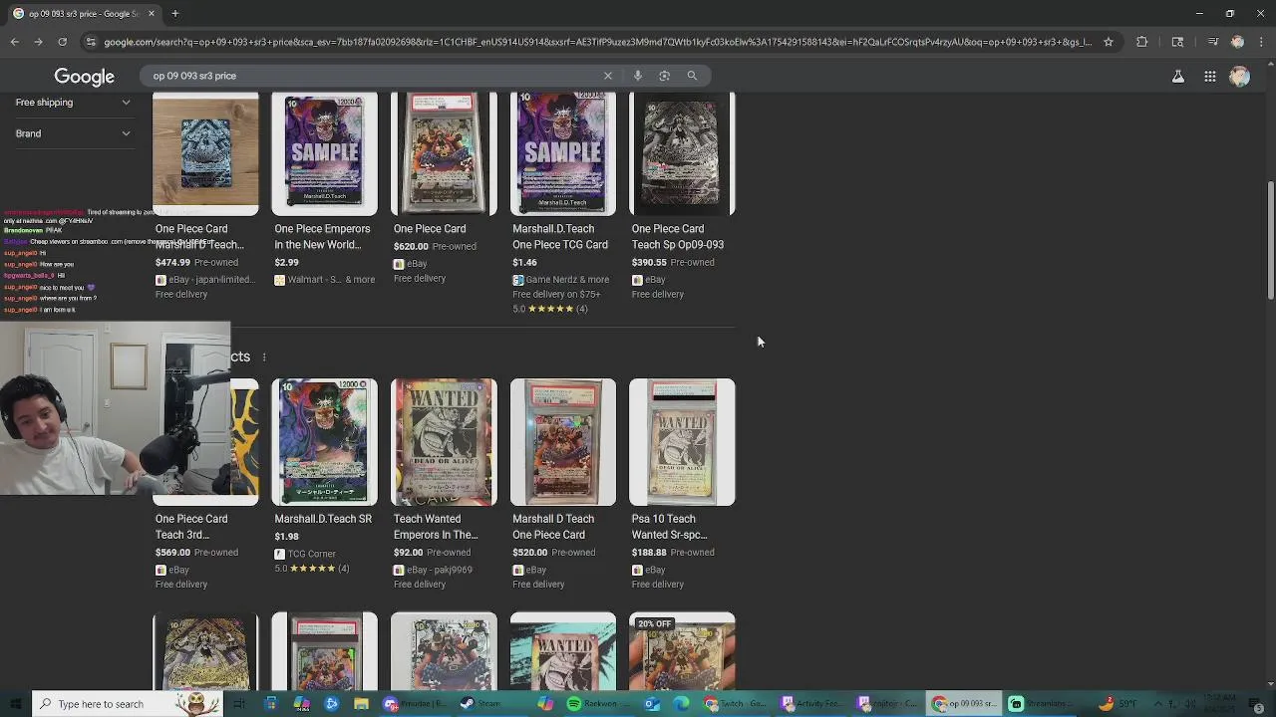1276x717 pixels.
Task: Click in the Google search input field
Action: 374,76
